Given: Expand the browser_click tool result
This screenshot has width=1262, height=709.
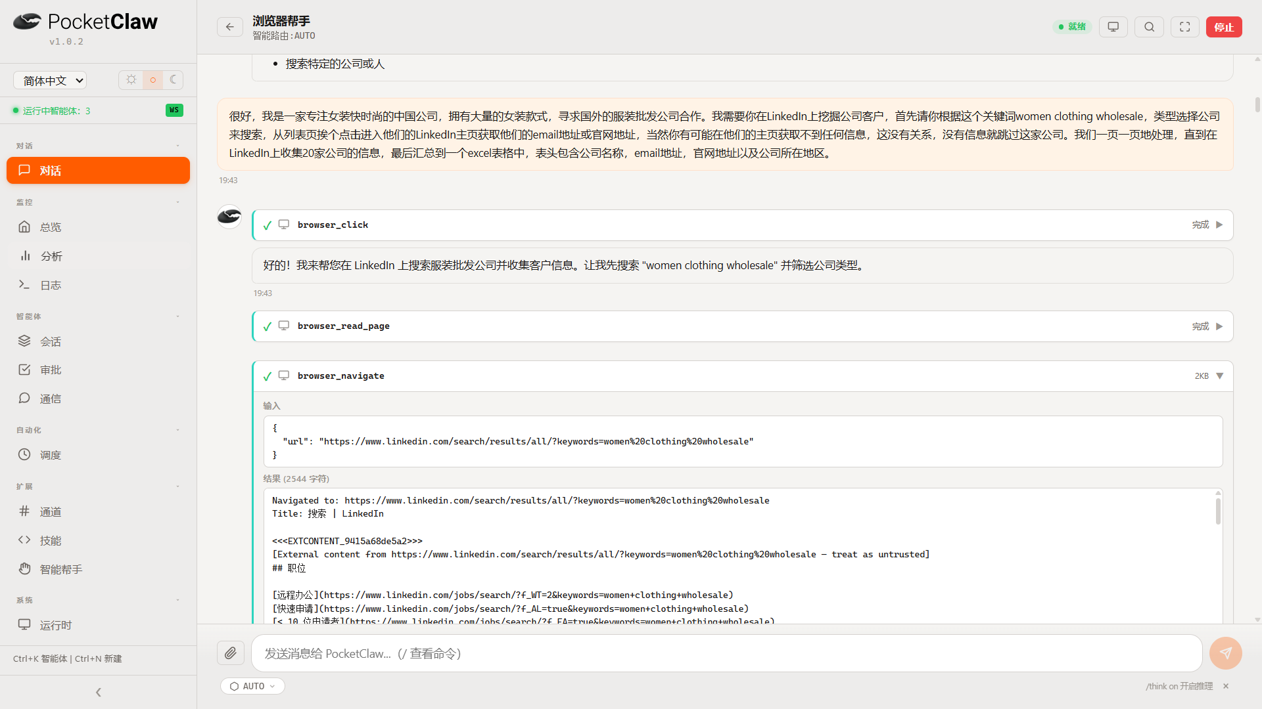Looking at the screenshot, I should pyautogui.click(x=1219, y=225).
